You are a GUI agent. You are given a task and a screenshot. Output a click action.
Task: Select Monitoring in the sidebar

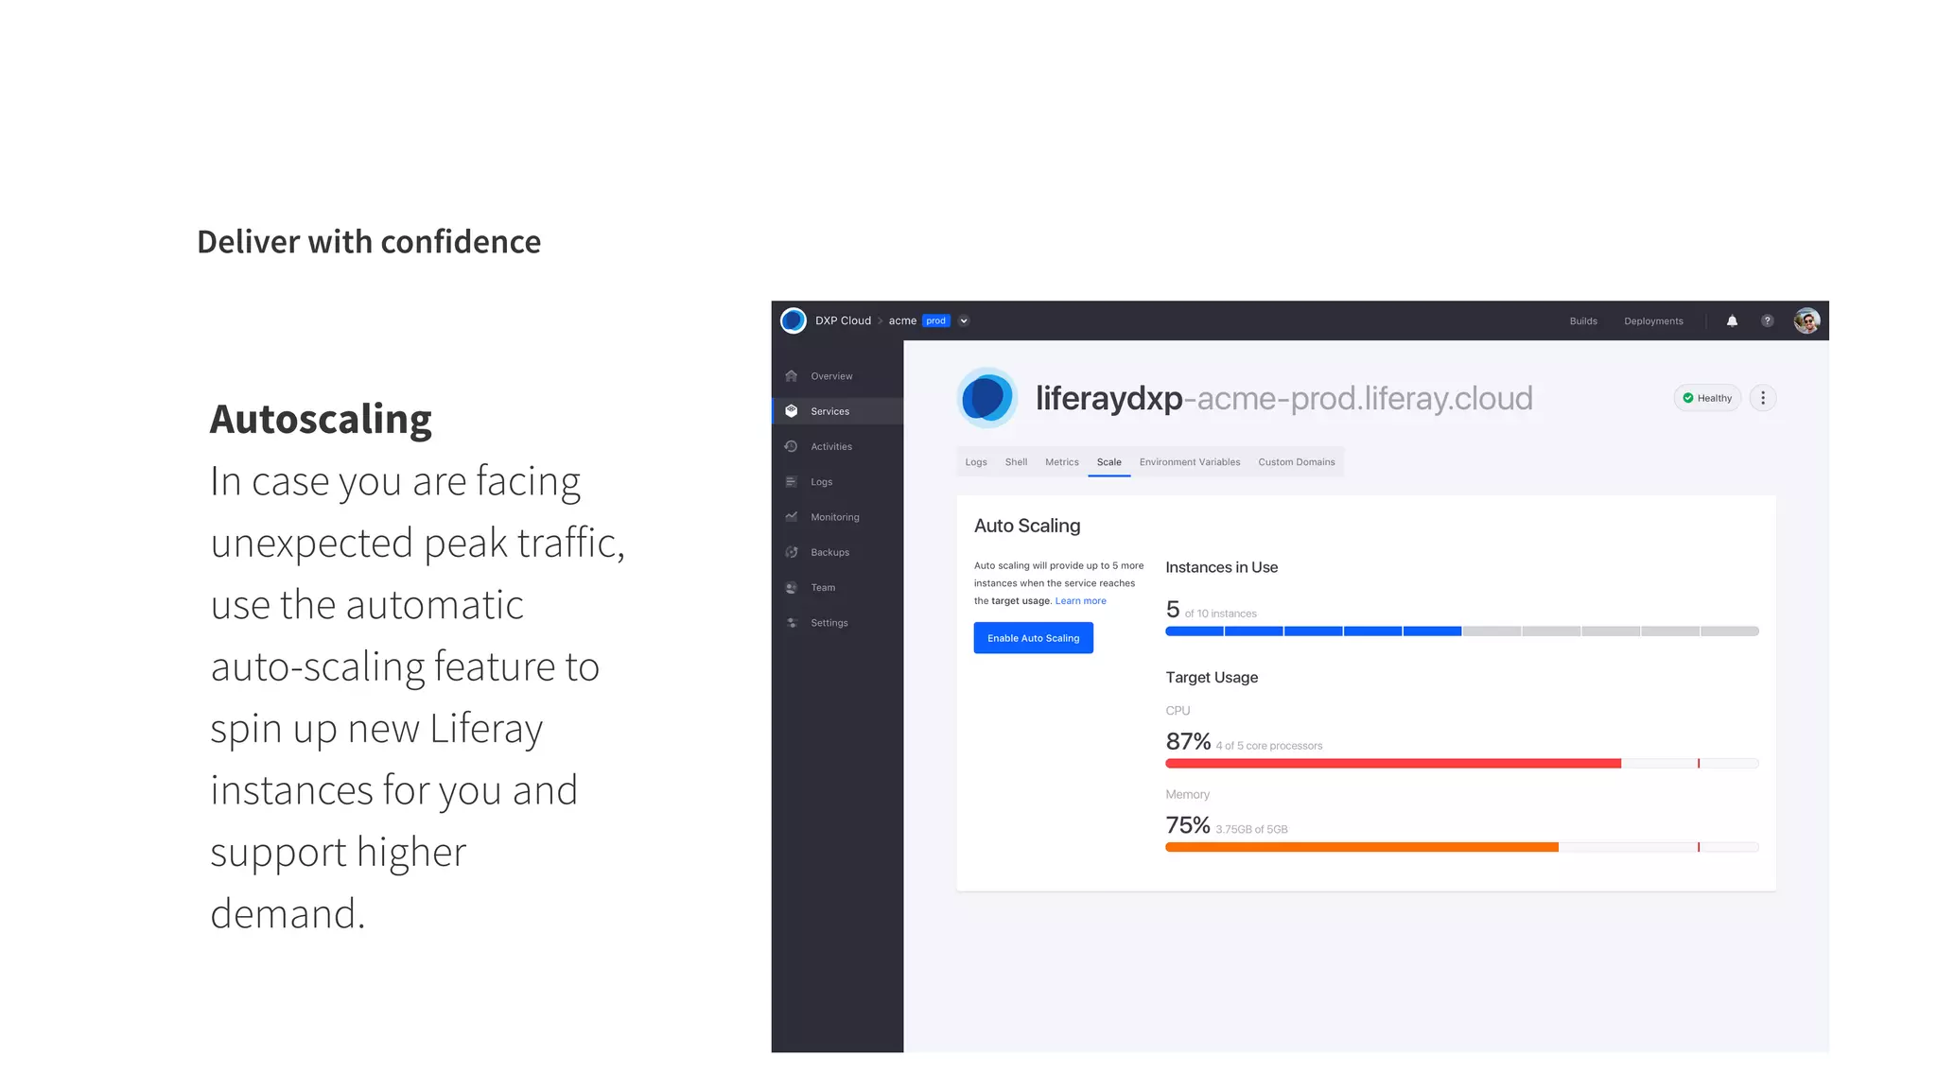(835, 517)
